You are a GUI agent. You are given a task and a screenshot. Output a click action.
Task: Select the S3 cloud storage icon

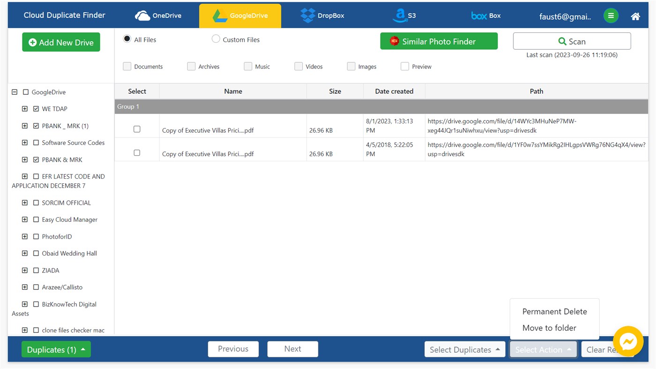click(403, 15)
